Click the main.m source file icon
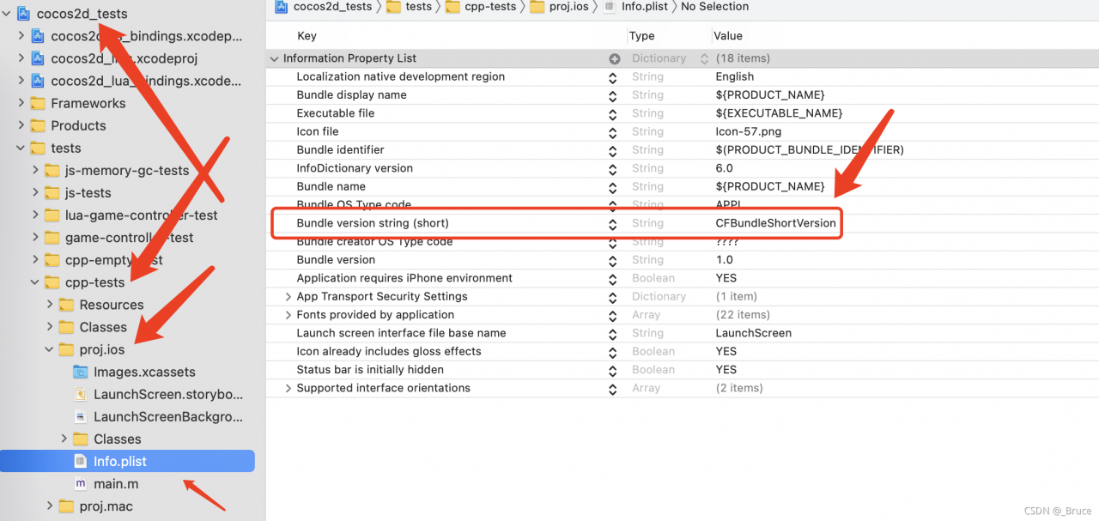1099x521 pixels. coord(81,484)
